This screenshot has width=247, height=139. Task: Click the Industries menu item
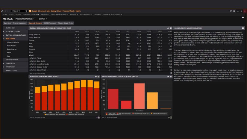click(x=45, y=14)
